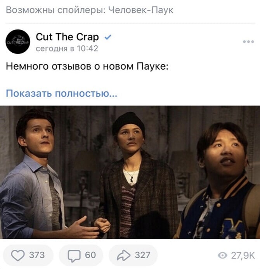Open comments via the speech bubble icon
This screenshot has width=260, height=269.
[x=74, y=255]
